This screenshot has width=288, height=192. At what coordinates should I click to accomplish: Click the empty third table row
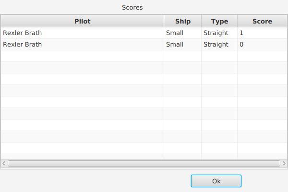[144, 56]
